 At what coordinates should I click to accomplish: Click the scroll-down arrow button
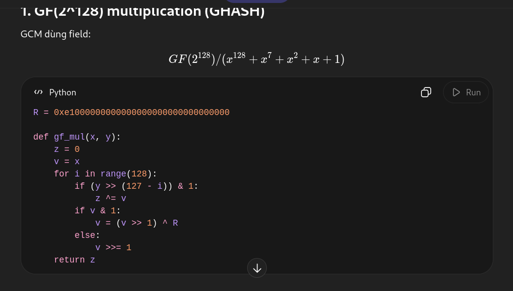click(257, 268)
